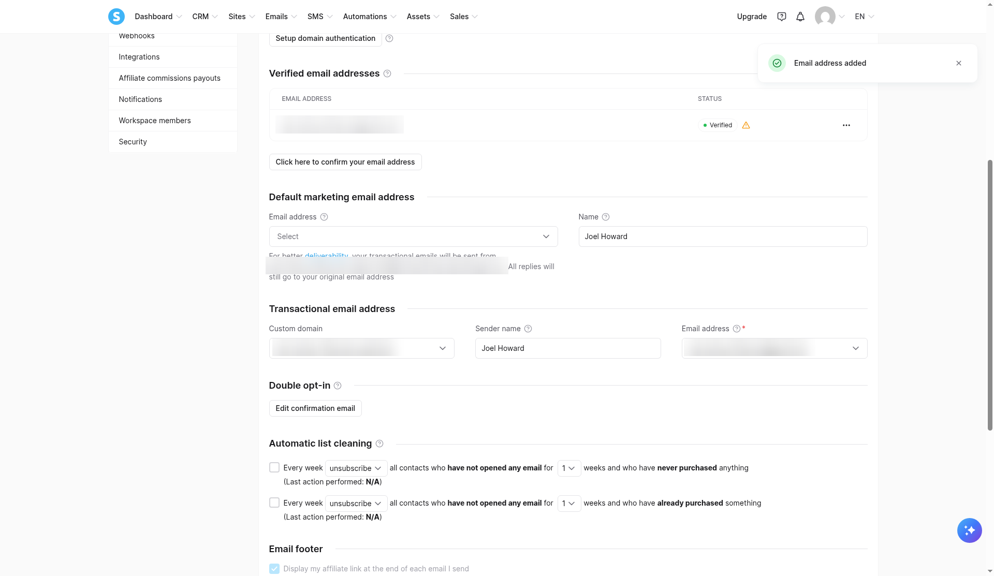Open the Dashboard menu

point(158,17)
